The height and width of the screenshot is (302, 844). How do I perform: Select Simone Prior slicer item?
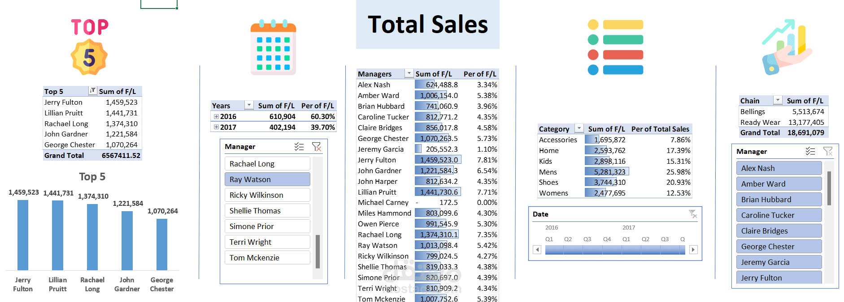[267, 226]
